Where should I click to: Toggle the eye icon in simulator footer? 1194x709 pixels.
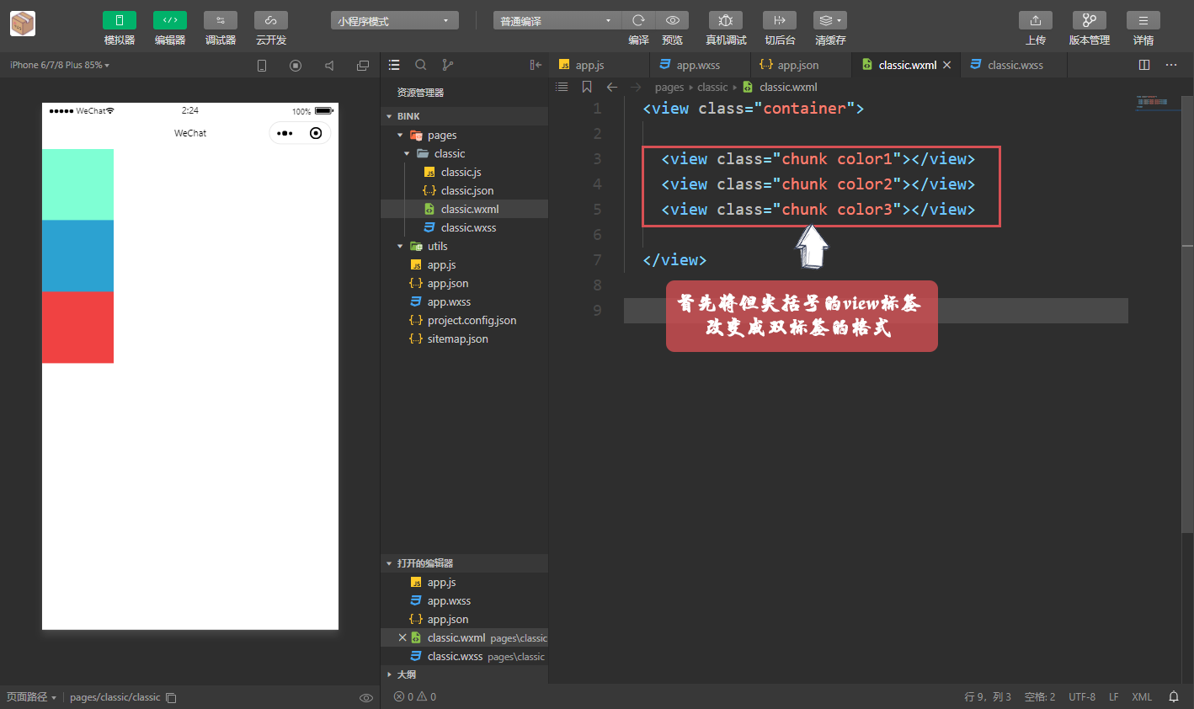[366, 697]
